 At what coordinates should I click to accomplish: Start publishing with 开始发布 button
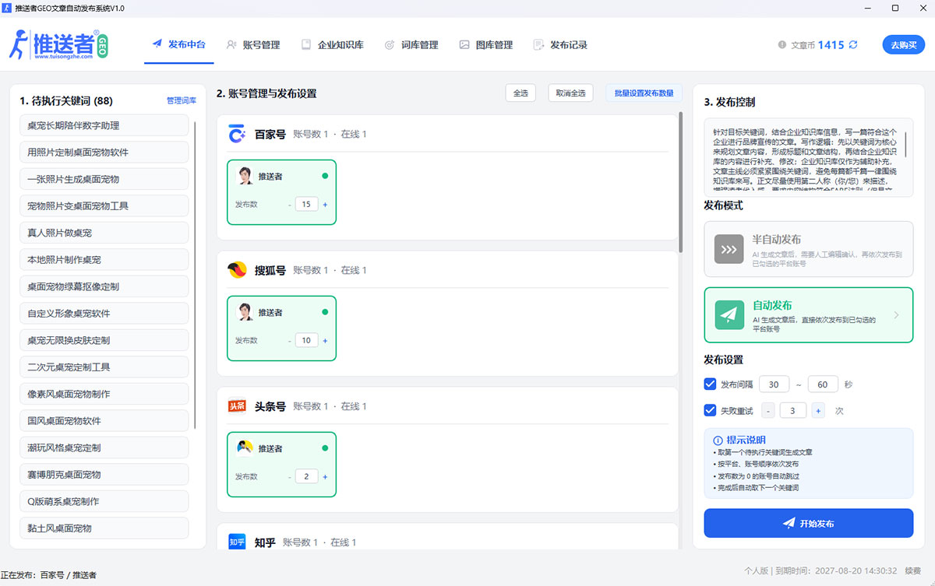tap(808, 523)
